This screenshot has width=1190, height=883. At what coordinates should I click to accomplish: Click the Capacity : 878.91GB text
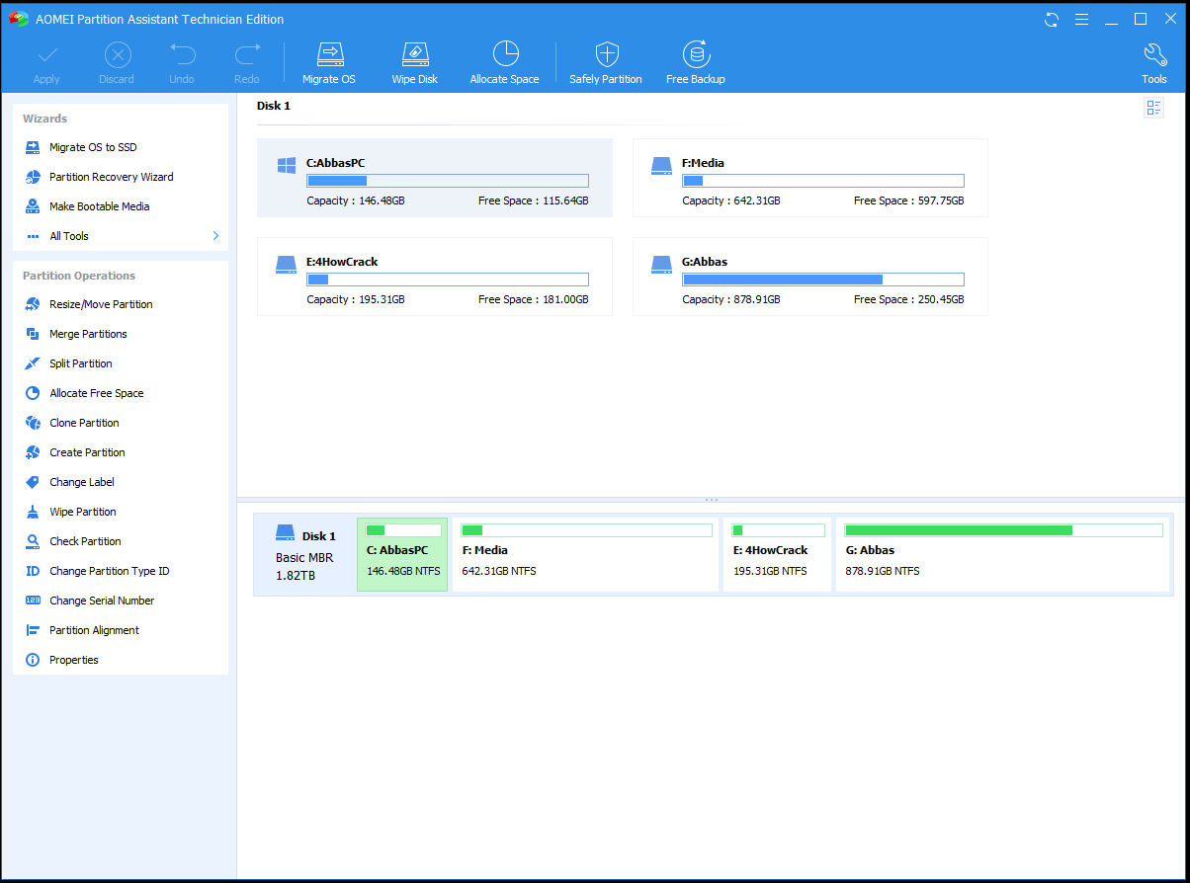click(731, 299)
